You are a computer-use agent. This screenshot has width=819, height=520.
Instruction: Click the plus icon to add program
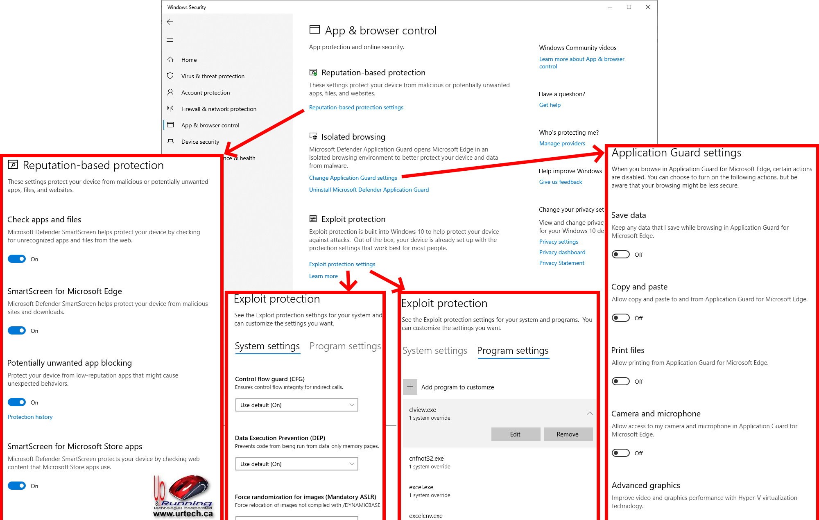[410, 387]
